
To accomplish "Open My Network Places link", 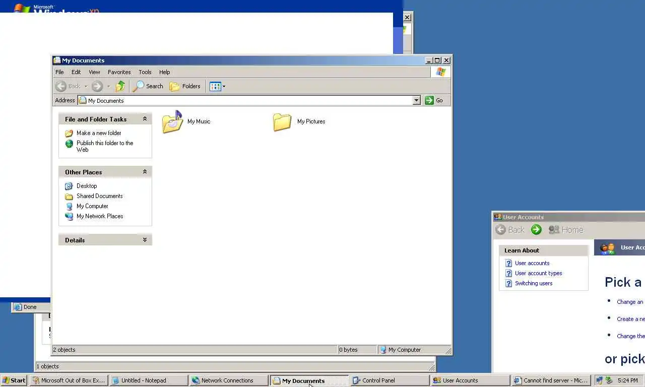I will pos(100,216).
